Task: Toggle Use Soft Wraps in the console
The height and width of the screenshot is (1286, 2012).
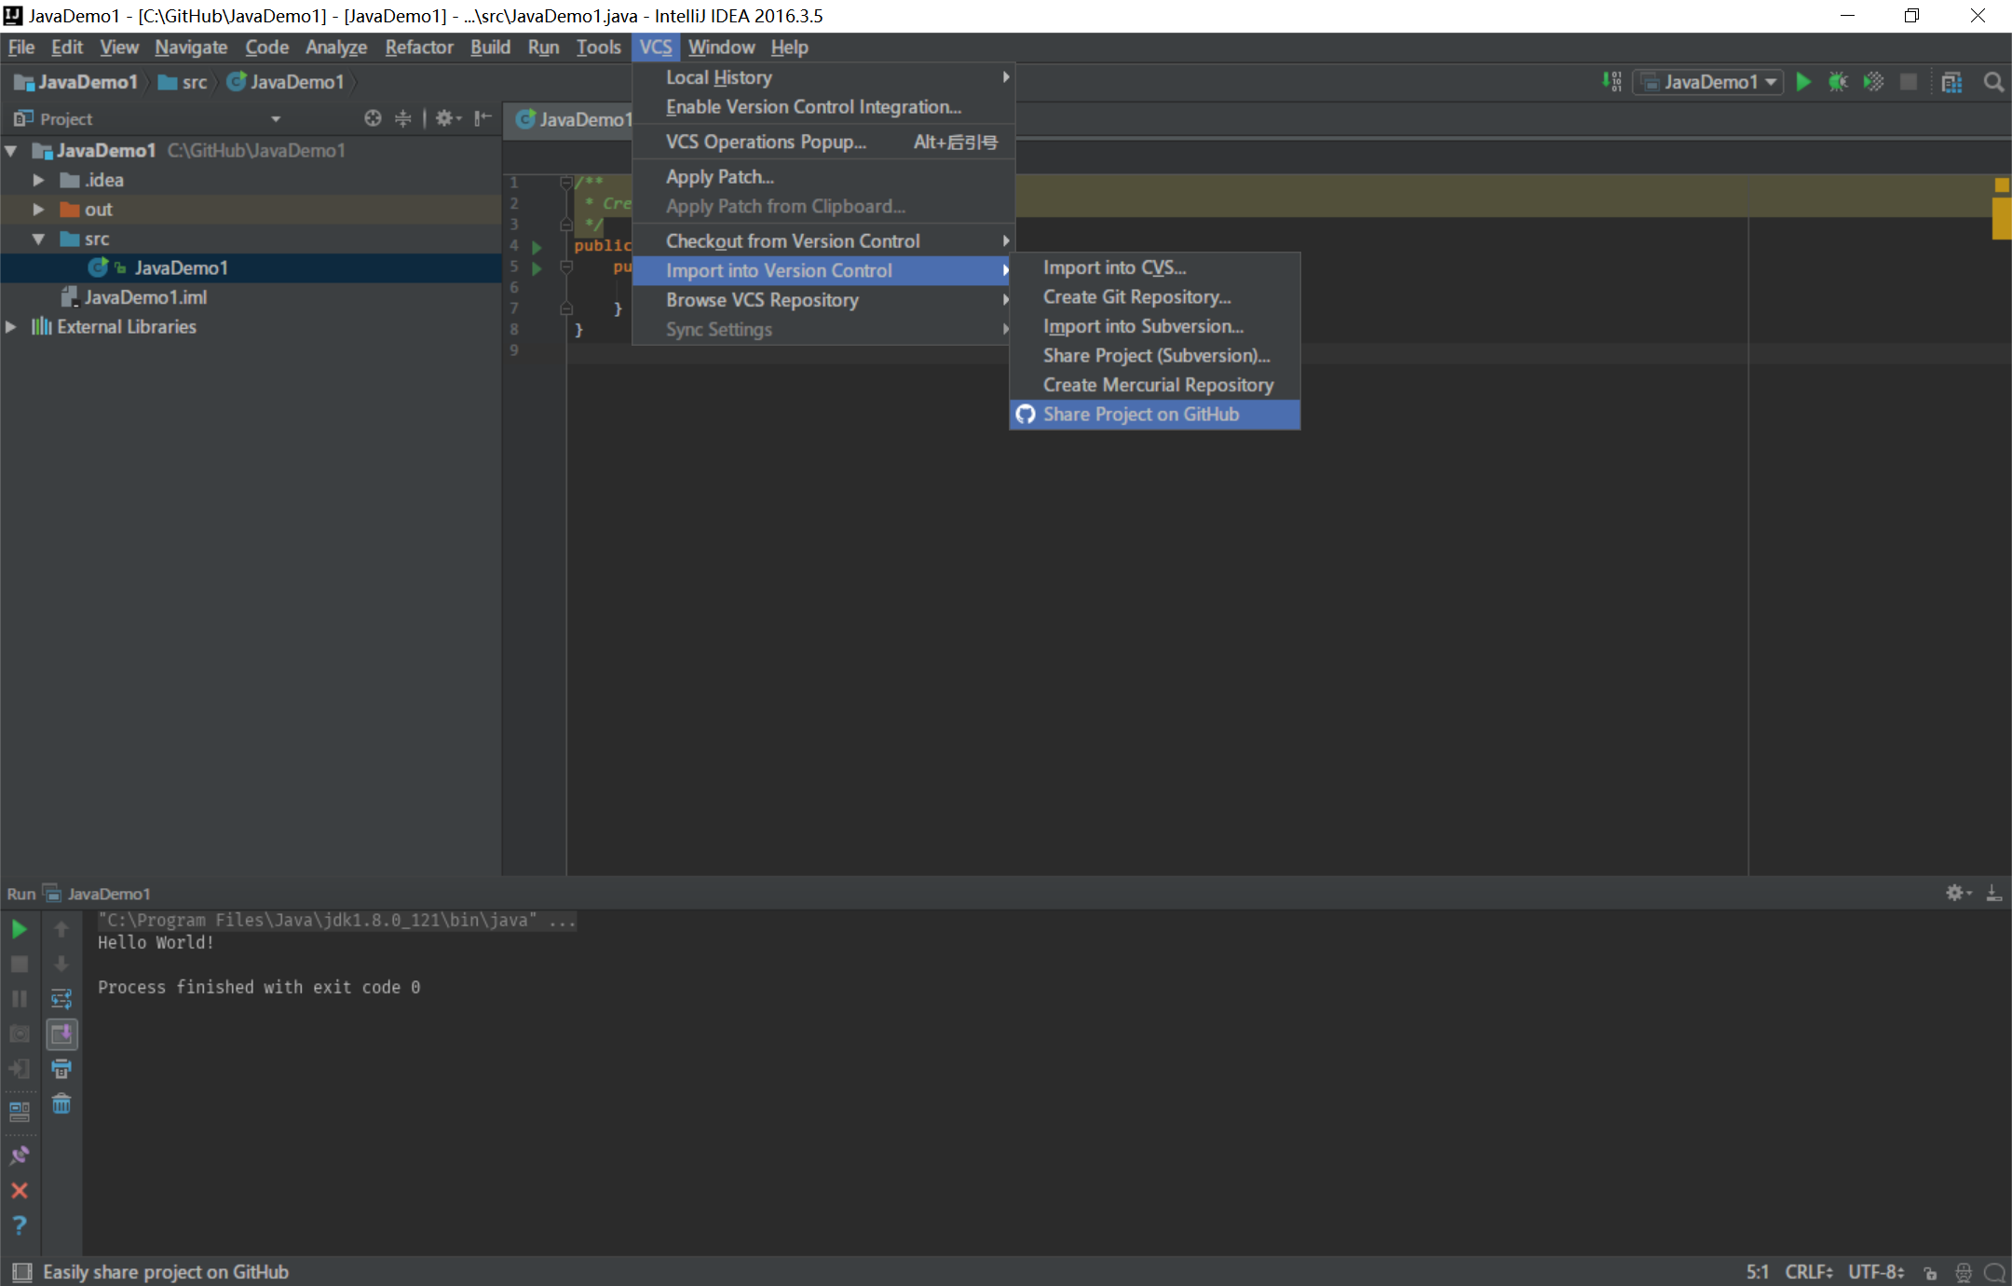Action: 61,999
